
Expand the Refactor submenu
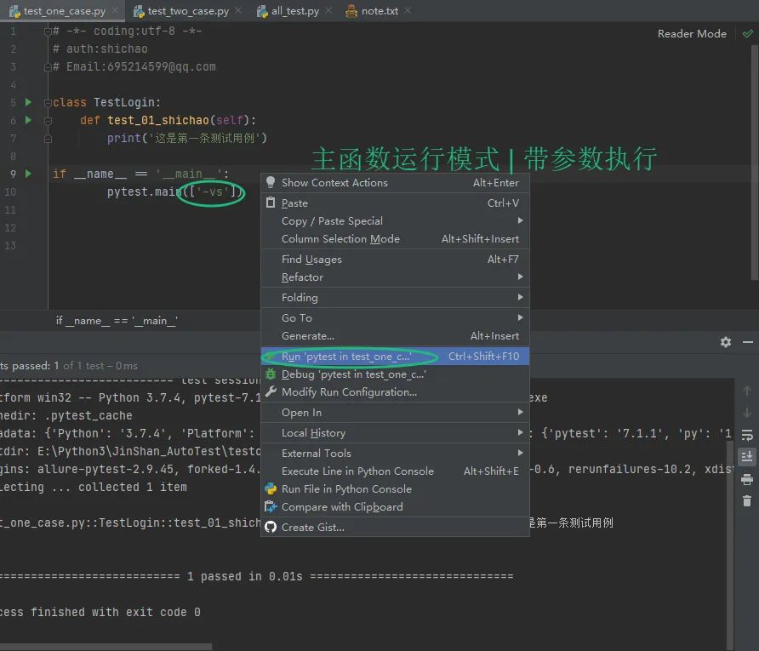click(395, 277)
